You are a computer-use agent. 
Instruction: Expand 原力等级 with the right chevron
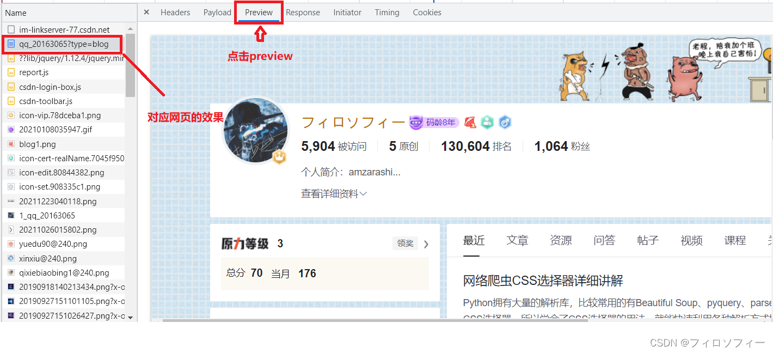click(426, 244)
